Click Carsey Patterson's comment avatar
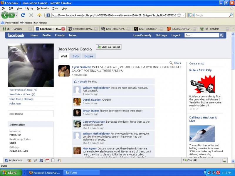 [77, 124]
